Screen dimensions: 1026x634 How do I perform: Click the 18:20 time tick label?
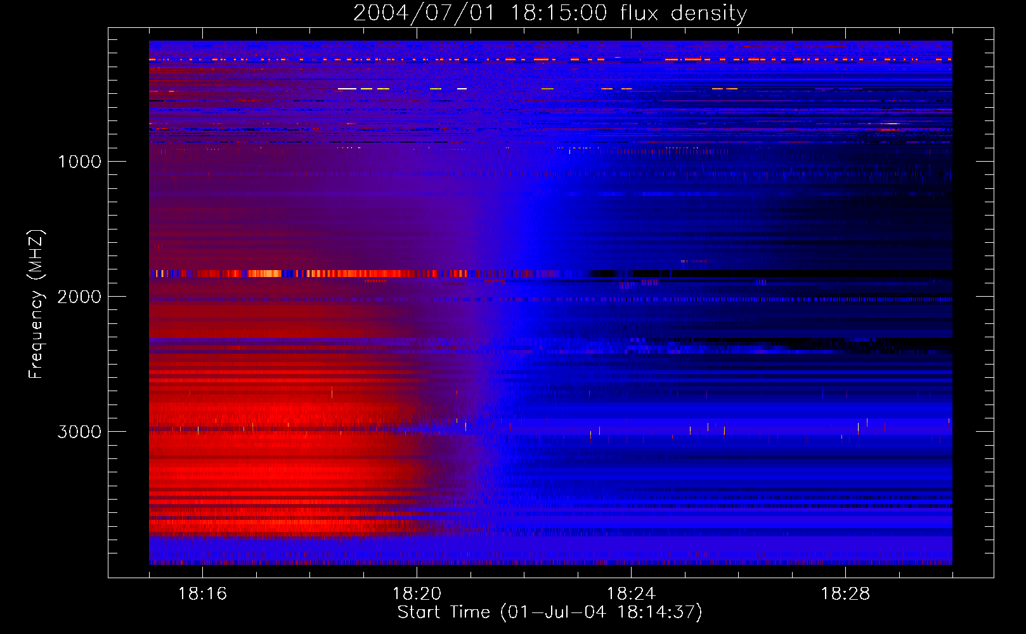pyautogui.click(x=417, y=594)
